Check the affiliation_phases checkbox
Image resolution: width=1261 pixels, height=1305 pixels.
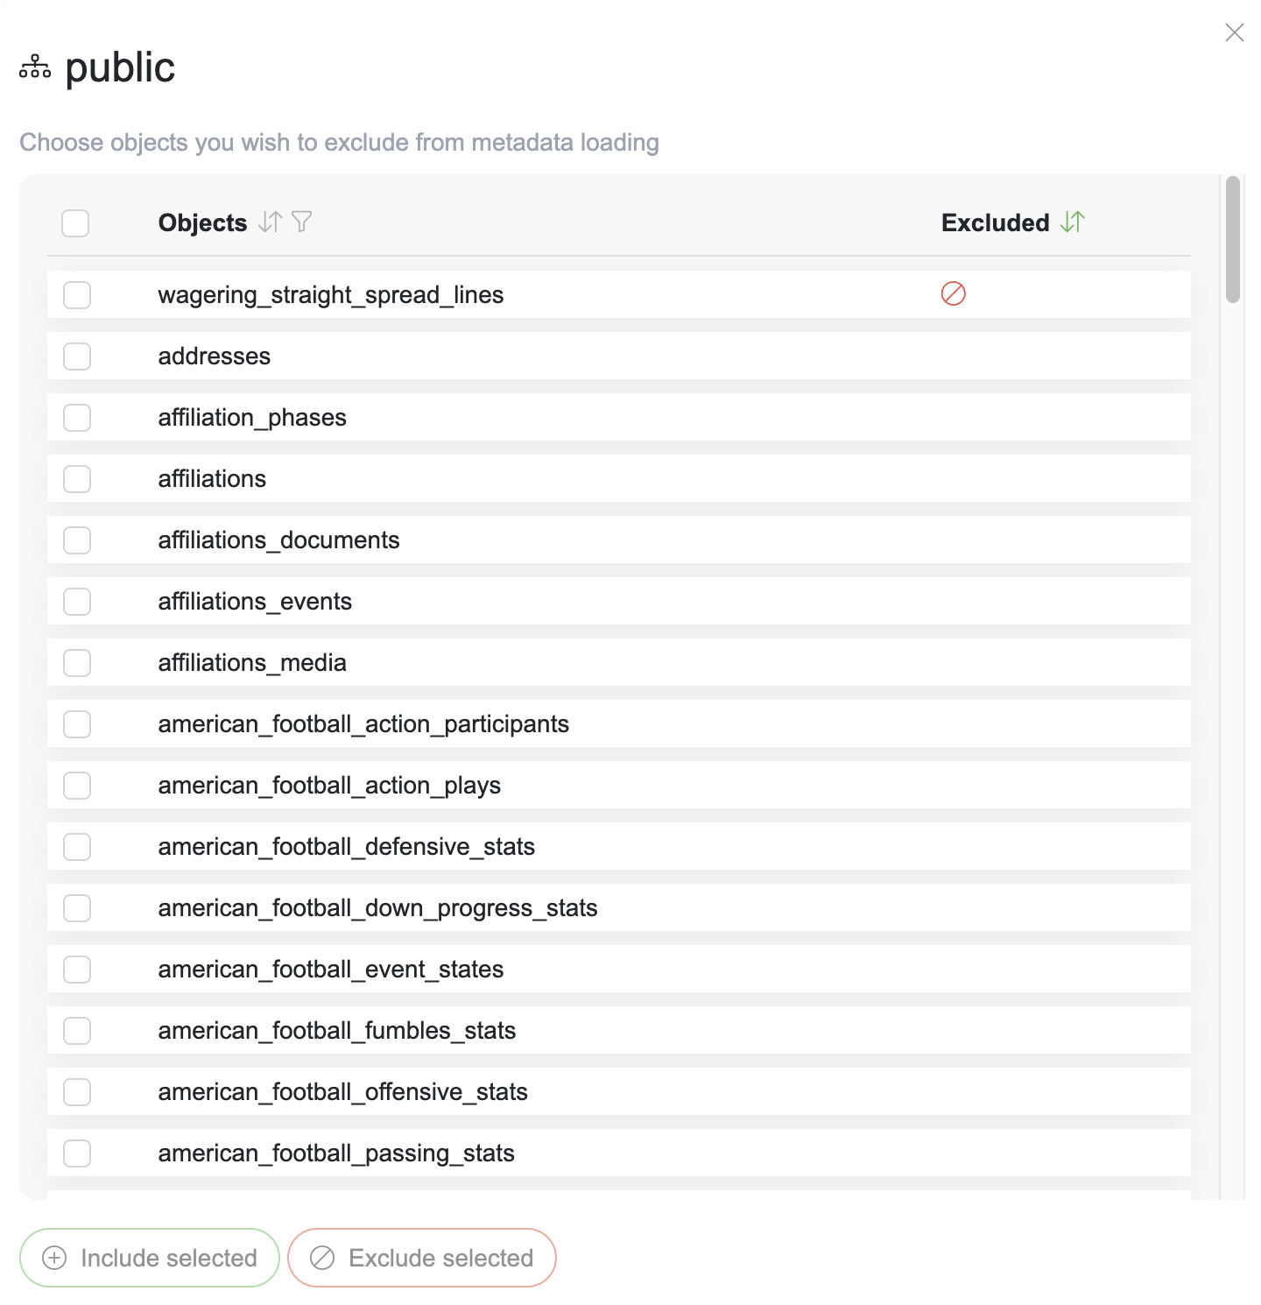coord(77,418)
